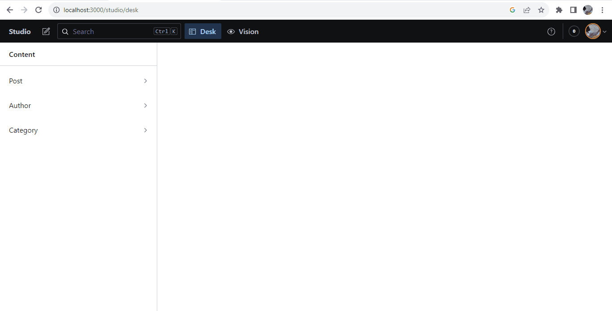Click the presence counter showing 0
This screenshot has width=612, height=311.
(x=574, y=31)
